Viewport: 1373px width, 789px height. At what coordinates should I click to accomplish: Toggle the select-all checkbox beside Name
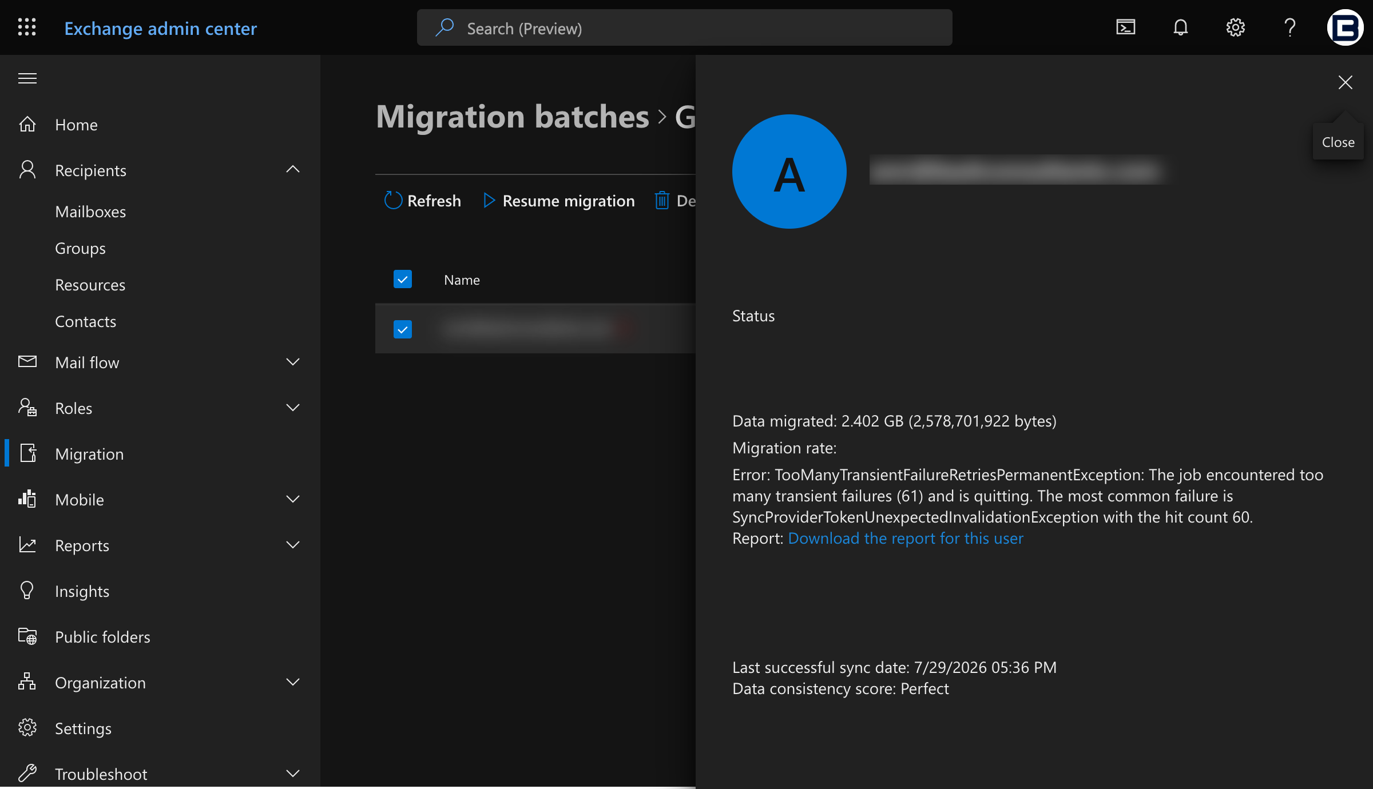(403, 279)
